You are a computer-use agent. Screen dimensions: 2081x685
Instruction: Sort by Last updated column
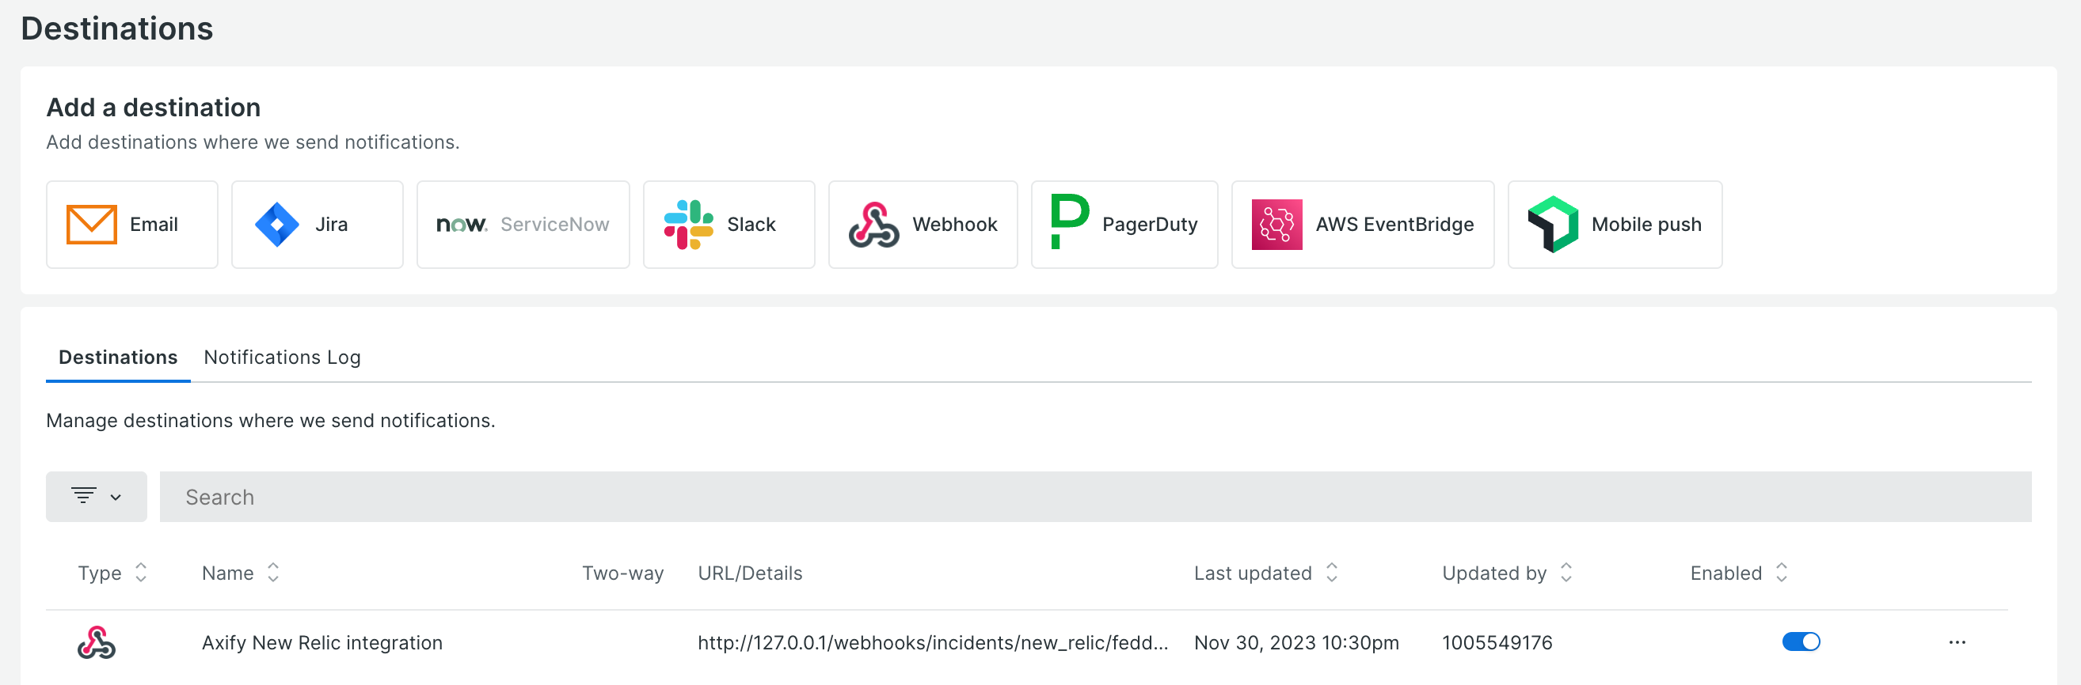(1331, 573)
